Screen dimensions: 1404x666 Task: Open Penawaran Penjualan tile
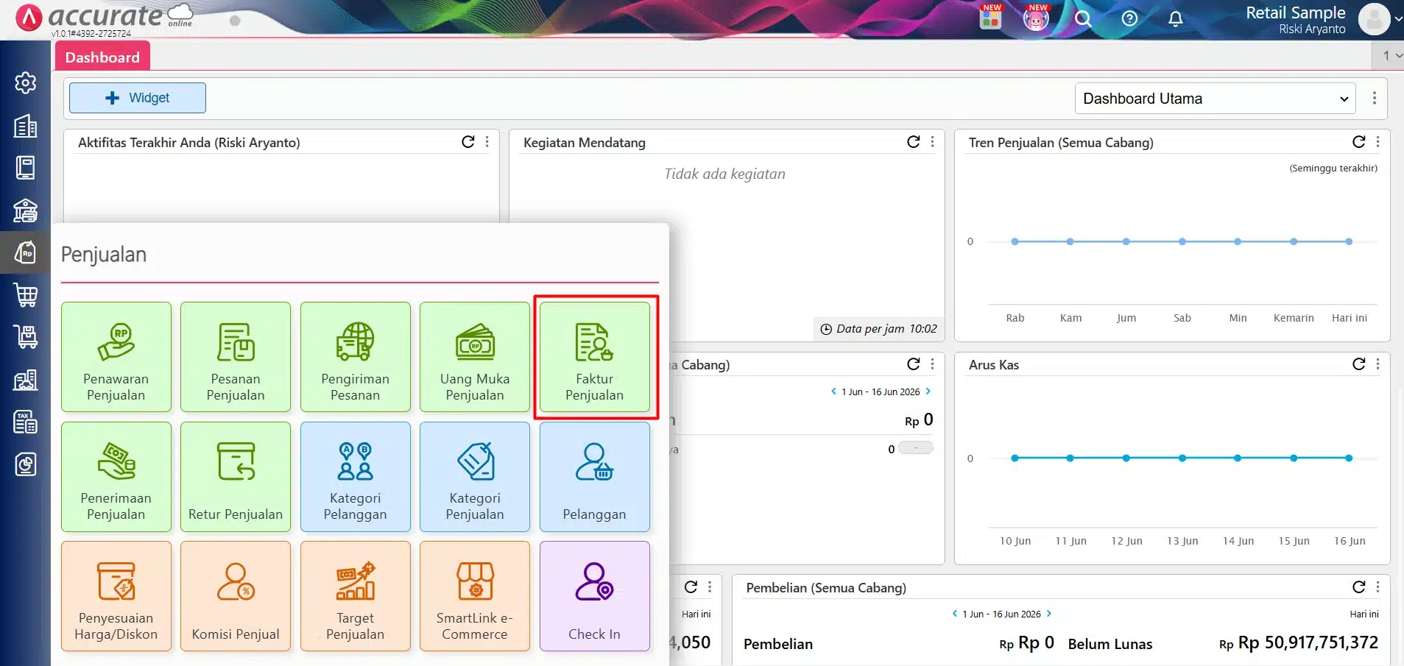(116, 357)
